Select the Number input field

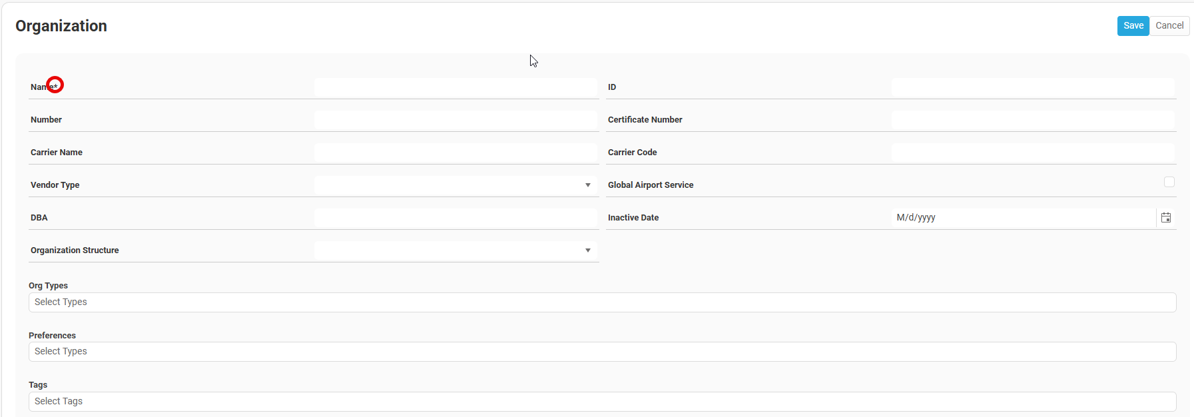(x=456, y=120)
